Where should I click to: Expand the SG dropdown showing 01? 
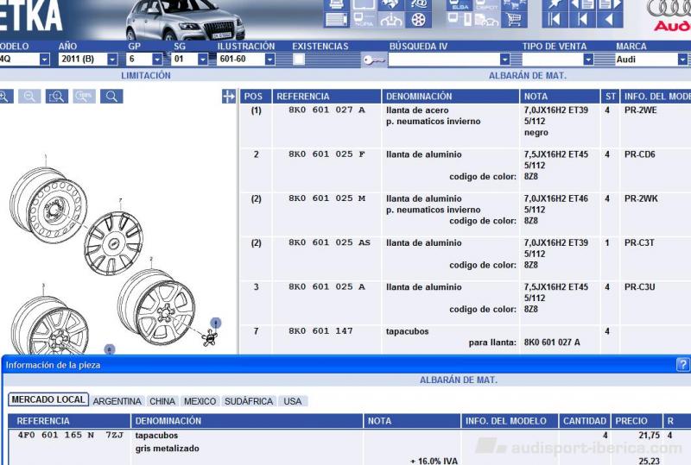(x=203, y=59)
